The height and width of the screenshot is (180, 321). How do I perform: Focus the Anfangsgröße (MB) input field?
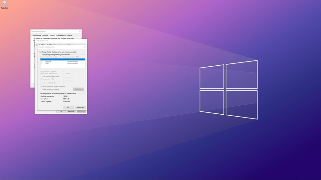click(x=68, y=79)
